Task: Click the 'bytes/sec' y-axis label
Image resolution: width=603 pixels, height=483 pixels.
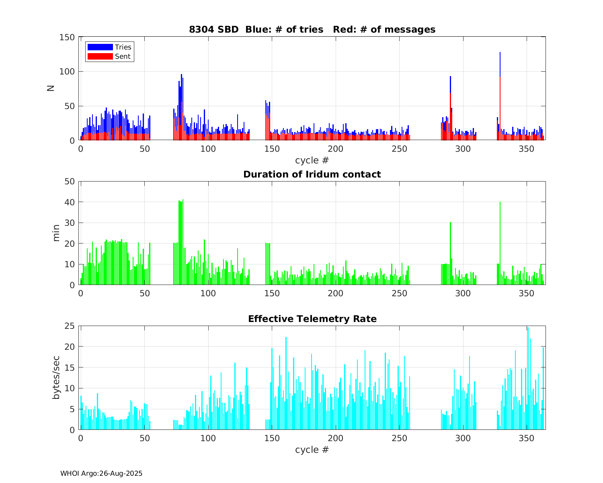Action: (x=56, y=378)
